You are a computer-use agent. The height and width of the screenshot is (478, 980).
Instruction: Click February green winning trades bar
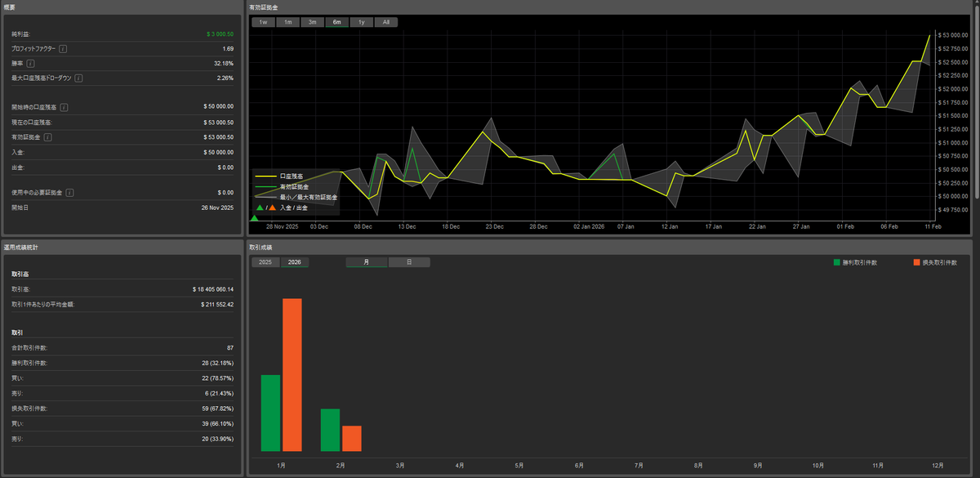click(330, 430)
